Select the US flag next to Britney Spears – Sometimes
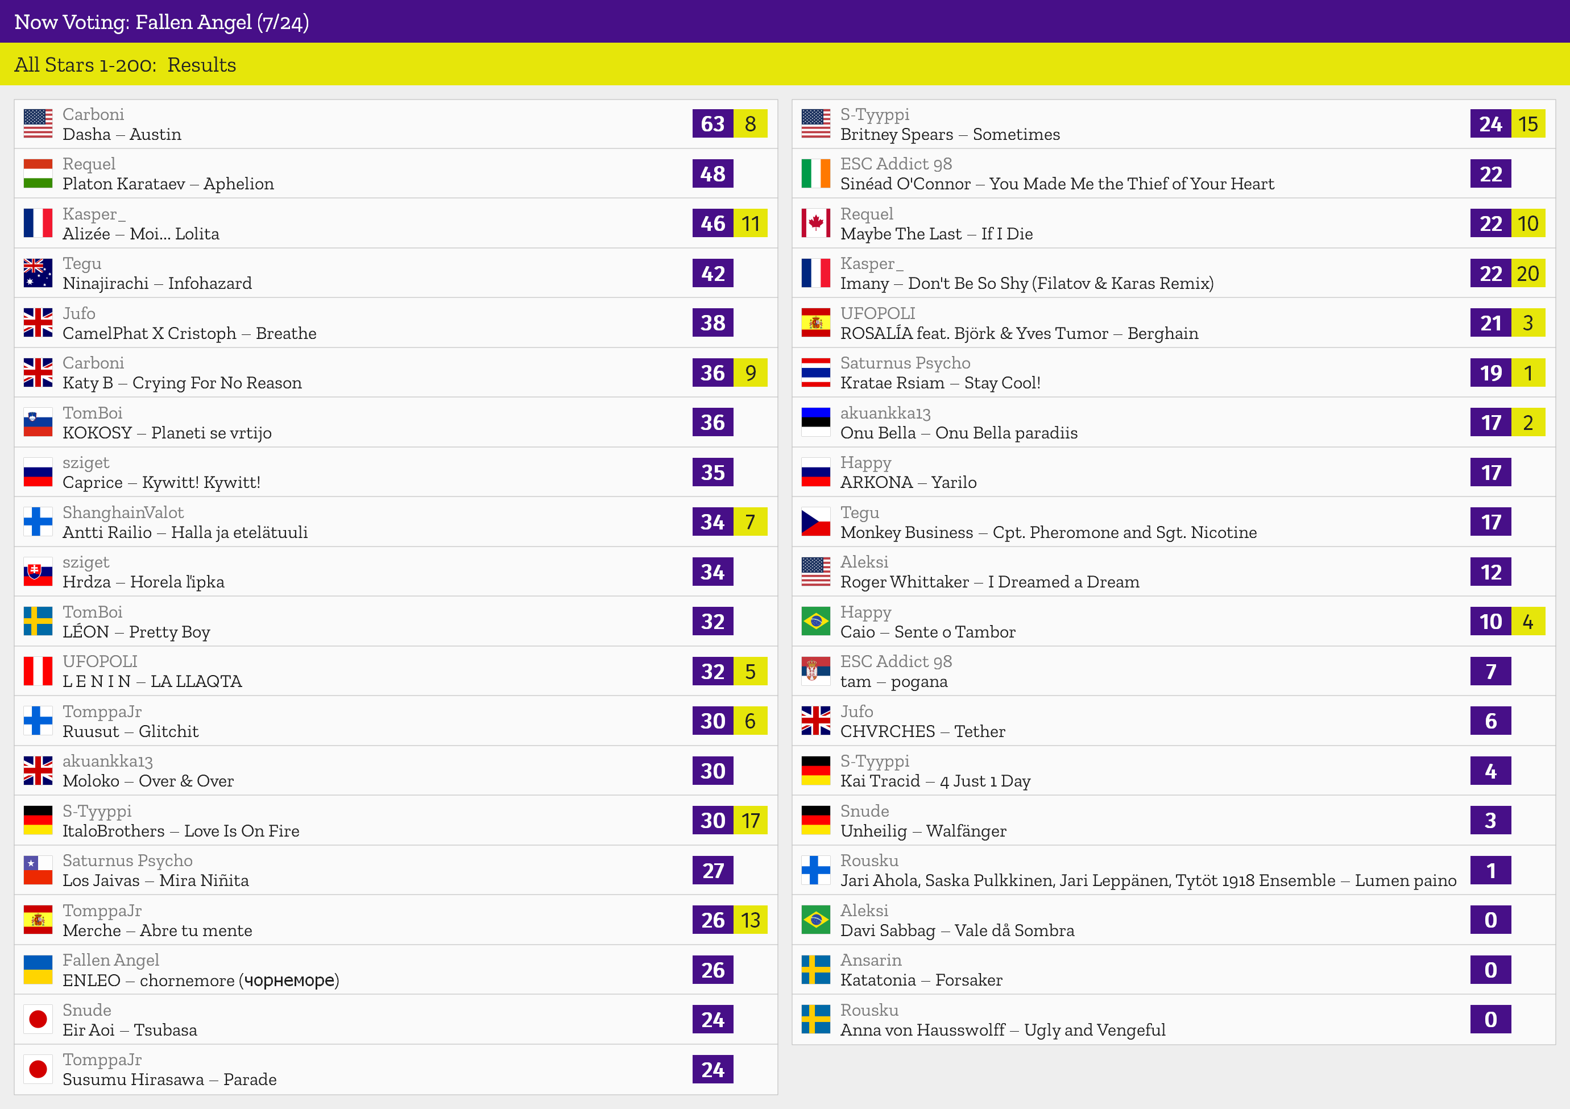This screenshot has height=1109, width=1570. [816, 124]
